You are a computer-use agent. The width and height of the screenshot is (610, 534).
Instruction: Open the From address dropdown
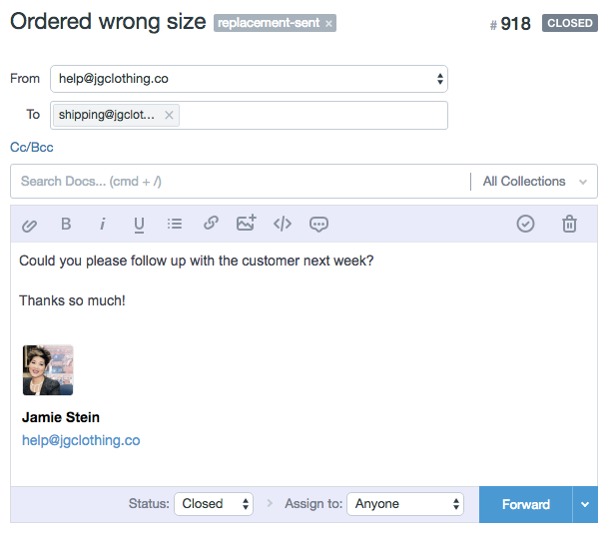point(249,79)
